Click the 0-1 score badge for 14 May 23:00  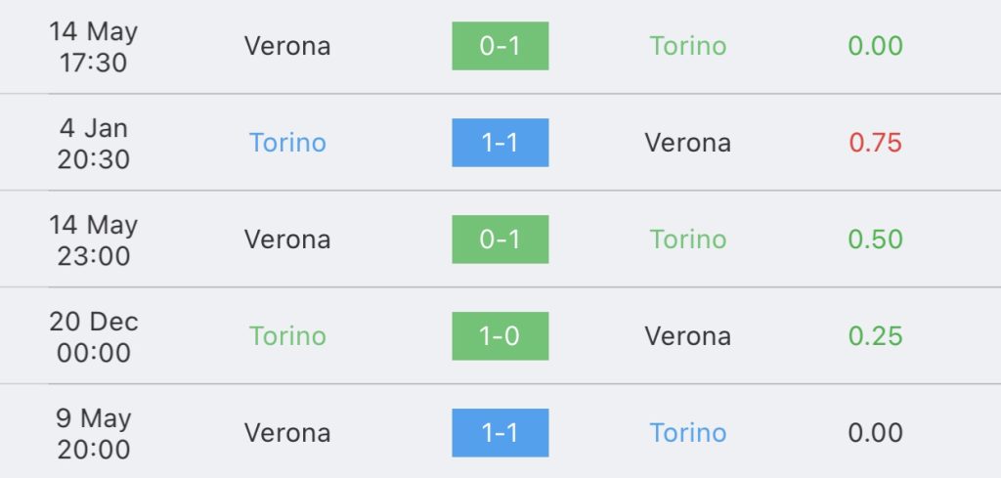(500, 239)
